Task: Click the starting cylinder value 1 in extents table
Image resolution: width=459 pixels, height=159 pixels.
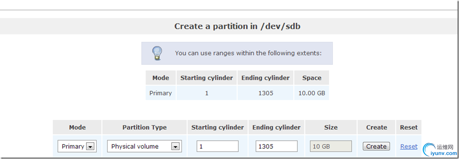Action: [207, 93]
